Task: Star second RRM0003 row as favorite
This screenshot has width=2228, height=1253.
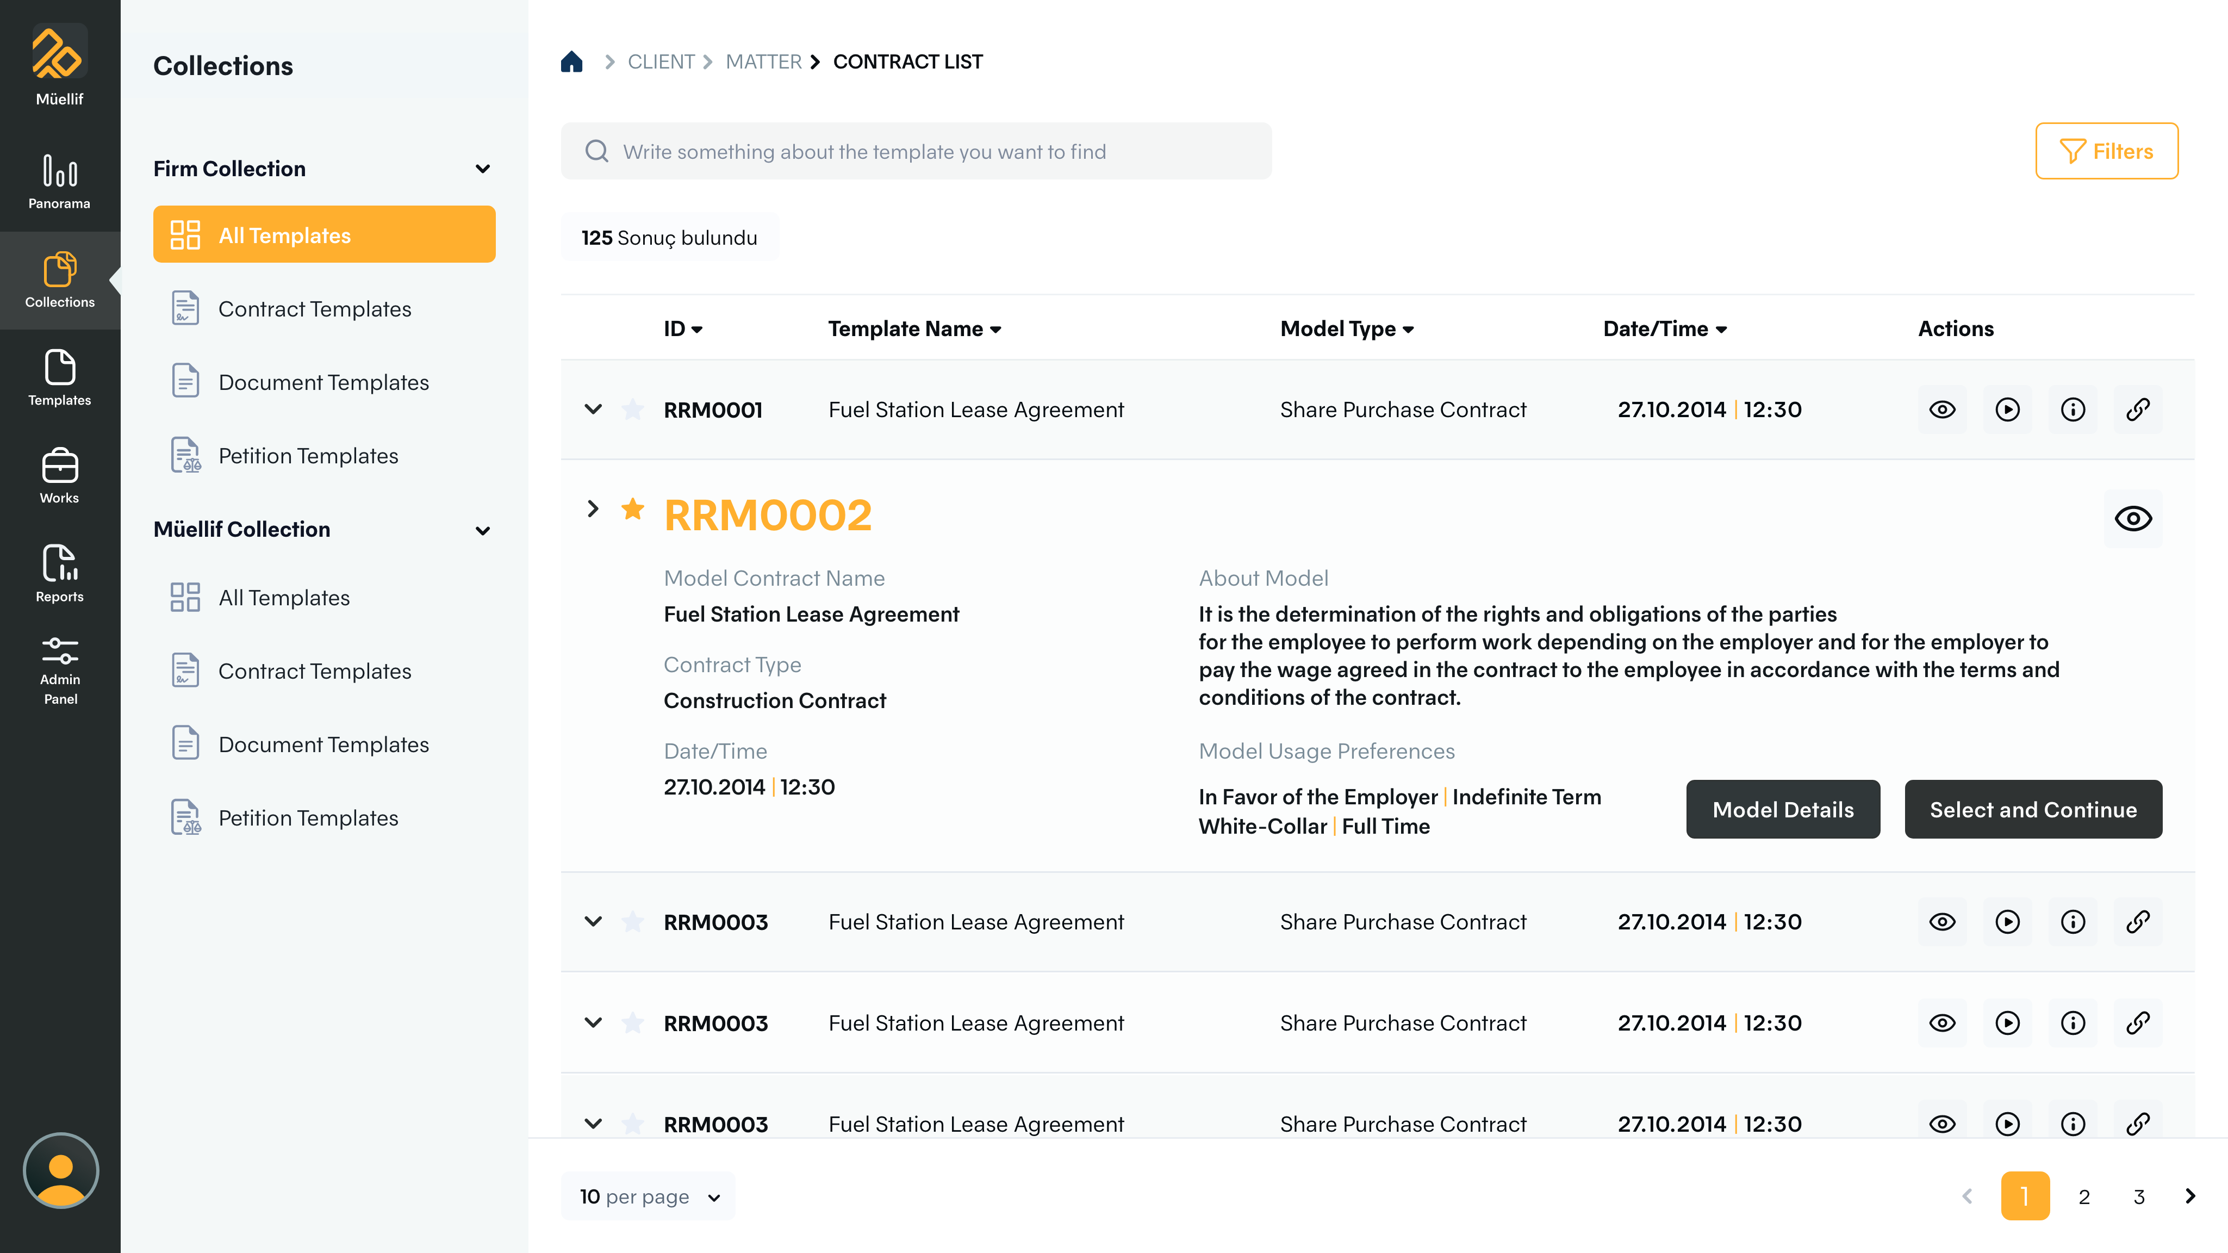Action: pos(632,1022)
